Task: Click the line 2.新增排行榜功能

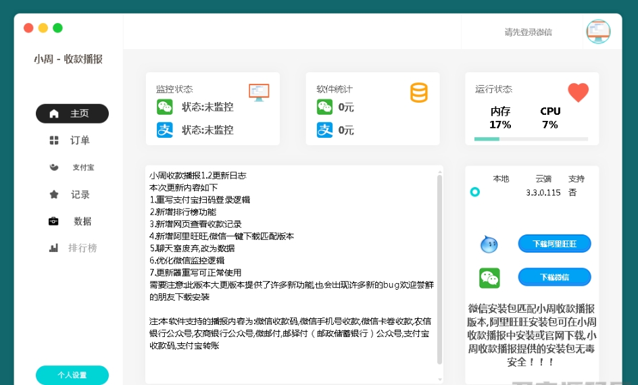Action: (182, 212)
